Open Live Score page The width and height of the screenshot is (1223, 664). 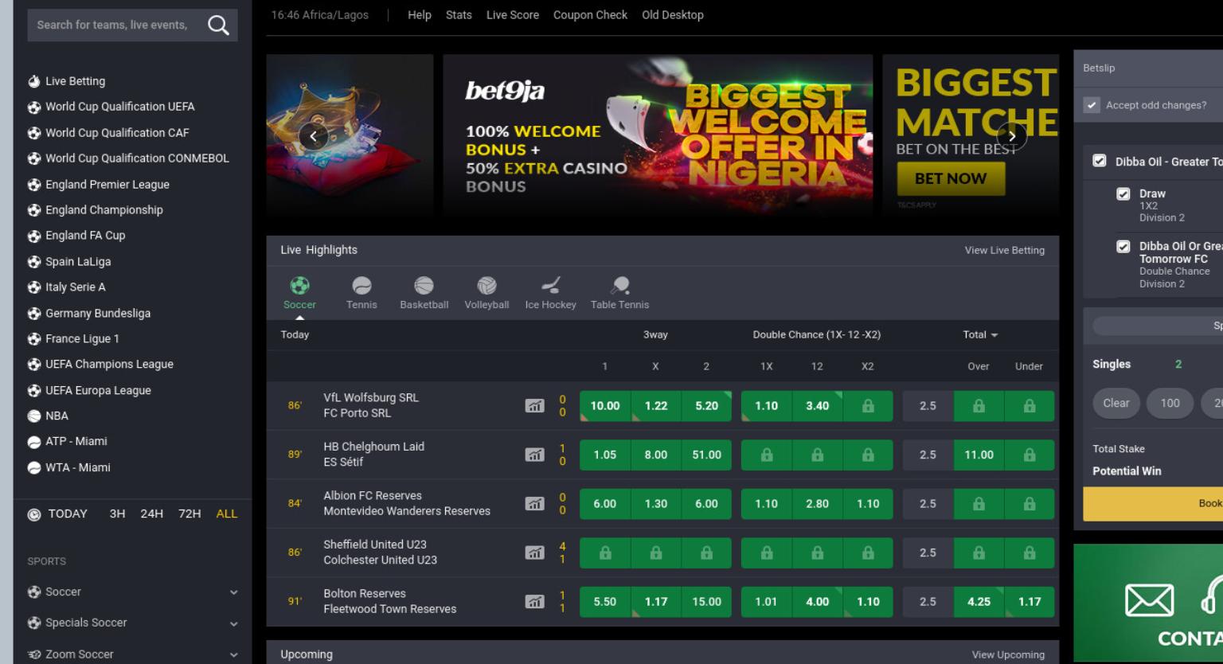click(x=513, y=15)
